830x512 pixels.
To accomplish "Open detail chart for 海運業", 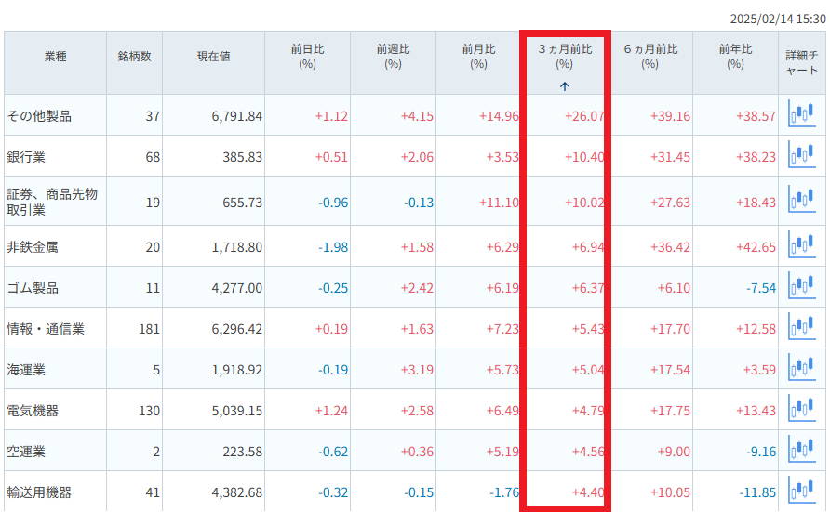I will coord(801,367).
